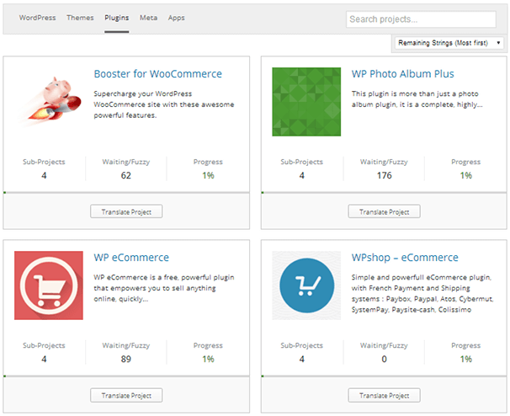The width and height of the screenshot is (510, 416).
Task: Click the 'Simple and powerfull eCommerce plugin' description
Action: coord(422,293)
